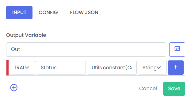Switch to the INPUT tab
The width and height of the screenshot is (191, 111).
point(19,13)
